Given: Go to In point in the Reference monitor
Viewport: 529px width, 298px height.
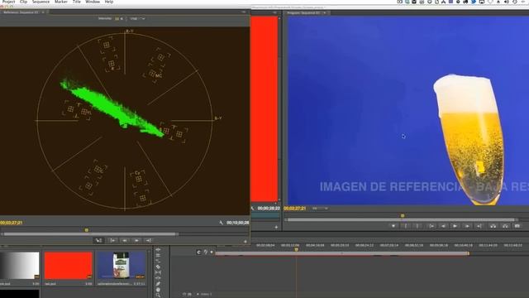Looking at the screenshot, I should pos(112,241).
